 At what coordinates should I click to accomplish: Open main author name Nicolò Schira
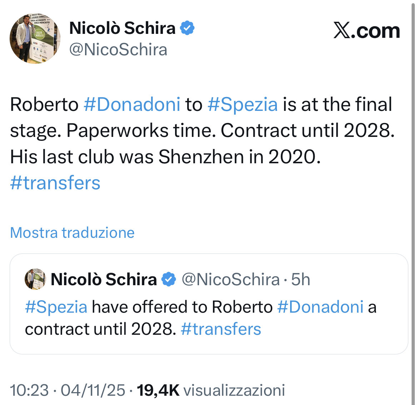click(x=122, y=28)
